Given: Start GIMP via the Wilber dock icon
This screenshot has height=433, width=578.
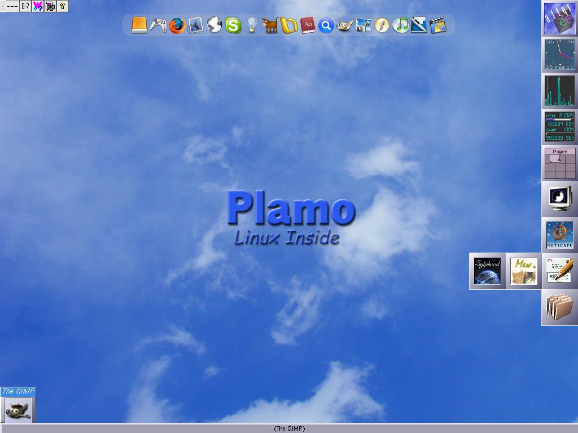Looking at the screenshot, I should [x=345, y=25].
